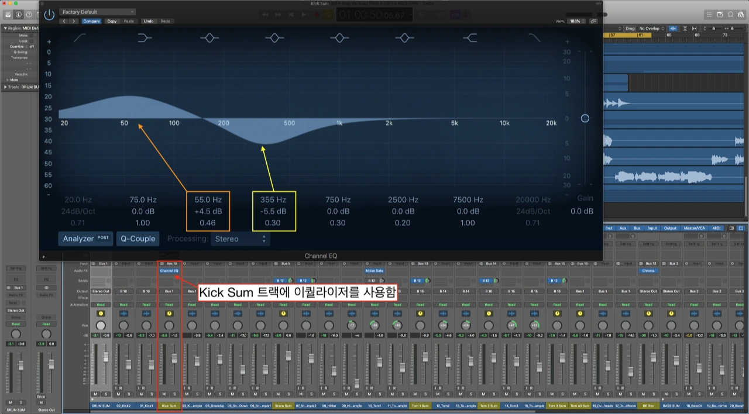Show Bus channels mixer filter
Viewport: 749px width, 414px height.
coord(637,228)
